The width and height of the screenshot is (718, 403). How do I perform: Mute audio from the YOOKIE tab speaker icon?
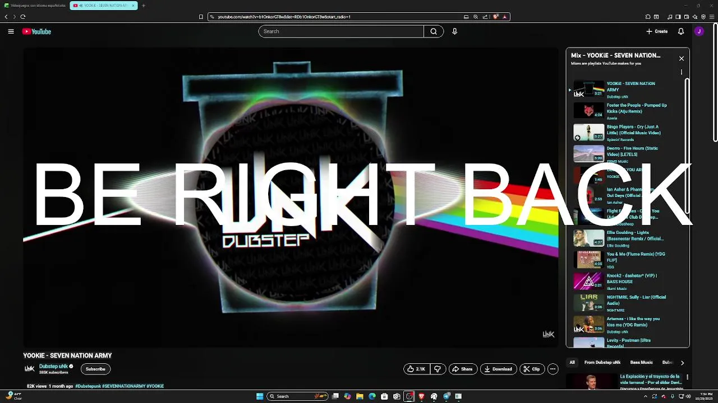point(81,6)
